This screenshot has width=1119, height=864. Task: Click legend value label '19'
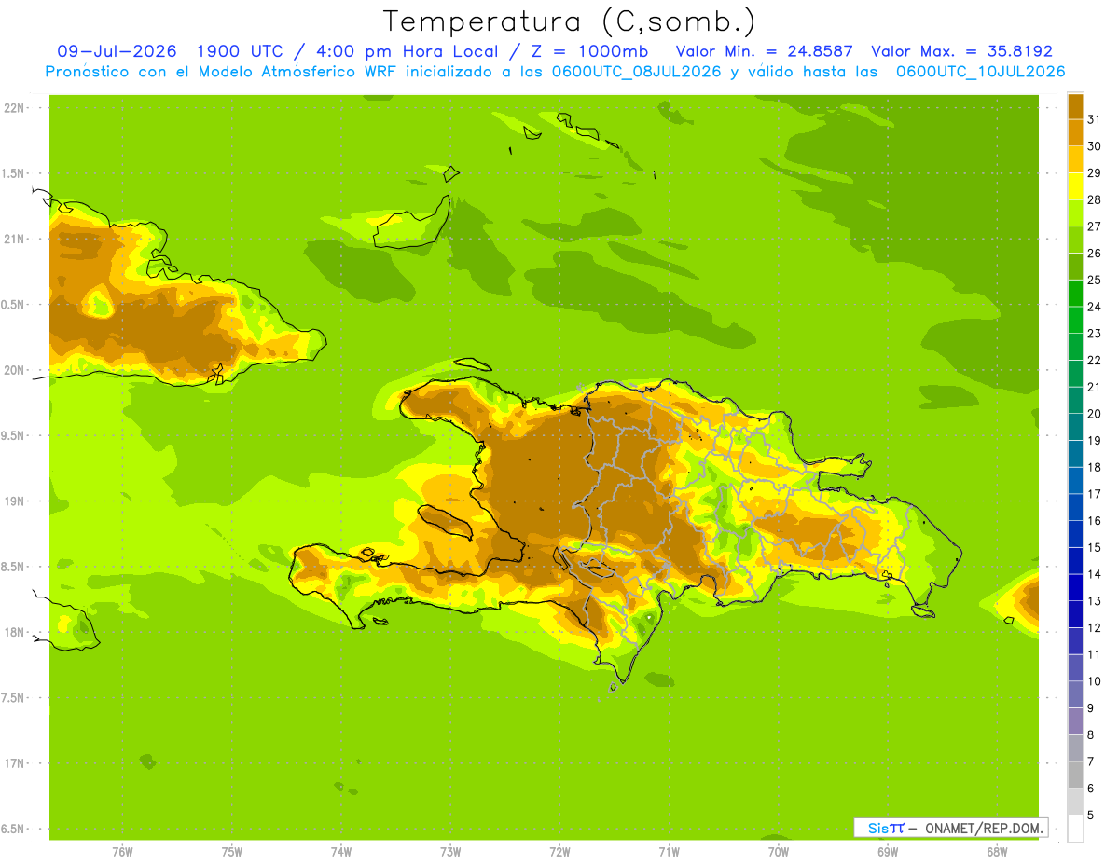pos(1095,441)
